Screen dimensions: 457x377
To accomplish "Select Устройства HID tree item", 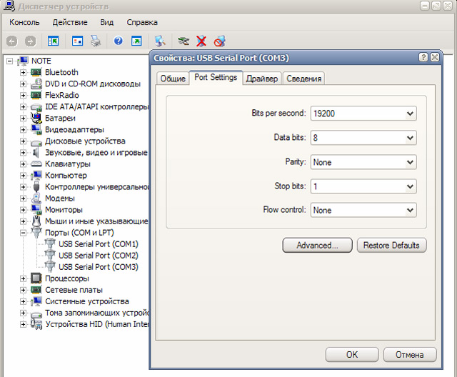I will coord(97,324).
